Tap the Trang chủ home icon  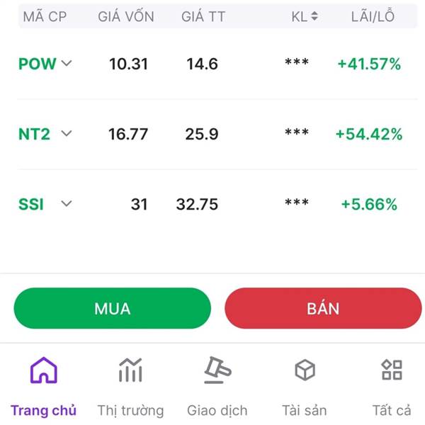tap(43, 370)
